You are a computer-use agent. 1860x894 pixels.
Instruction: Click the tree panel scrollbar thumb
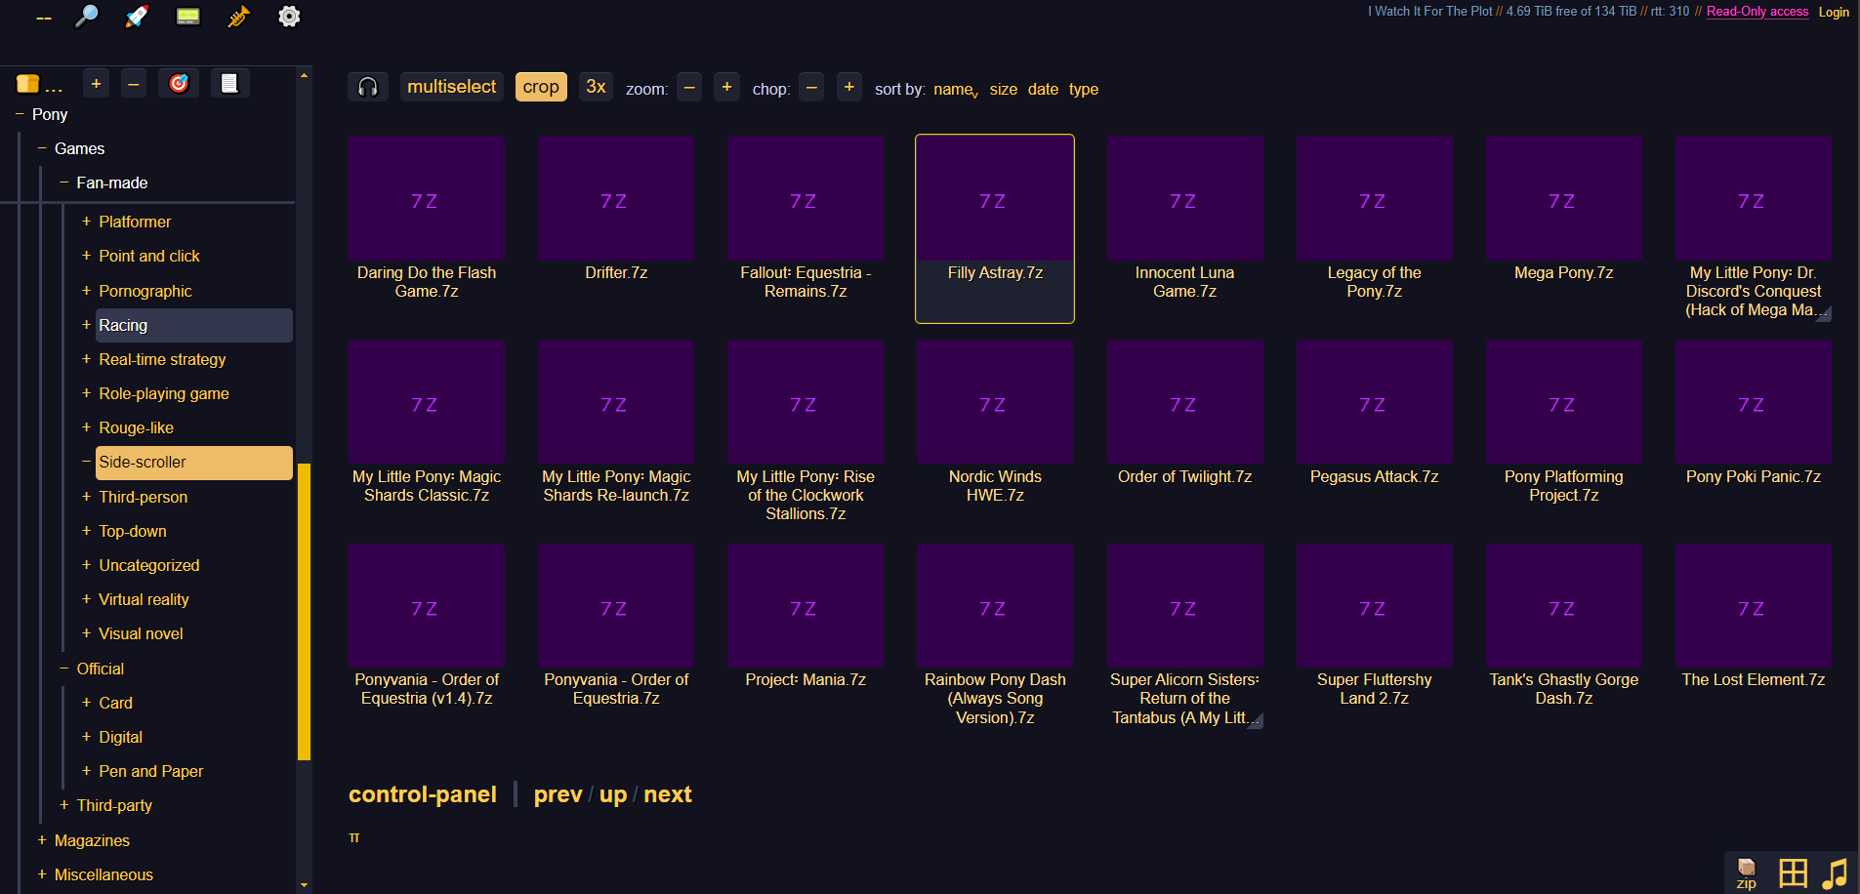304,611
